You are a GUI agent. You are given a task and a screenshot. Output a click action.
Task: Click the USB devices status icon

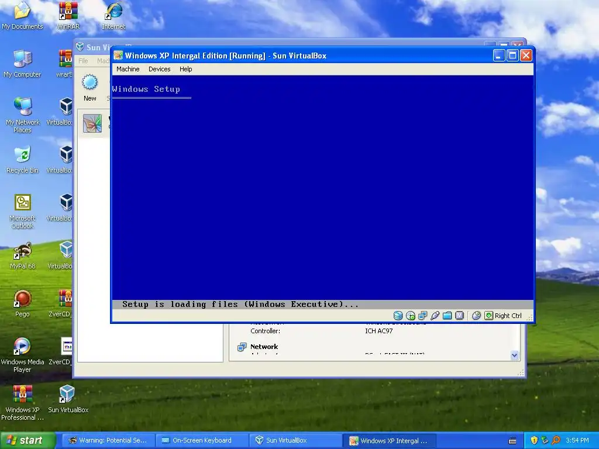coord(435,316)
